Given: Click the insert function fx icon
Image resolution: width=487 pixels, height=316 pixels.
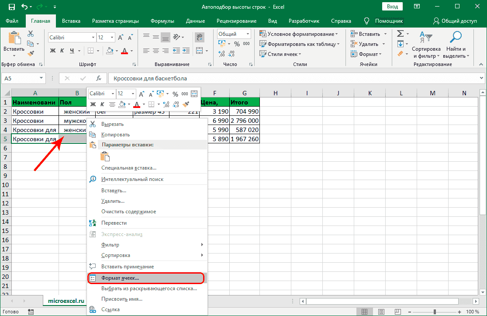Looking at the screenshot, I should point(99,78).
